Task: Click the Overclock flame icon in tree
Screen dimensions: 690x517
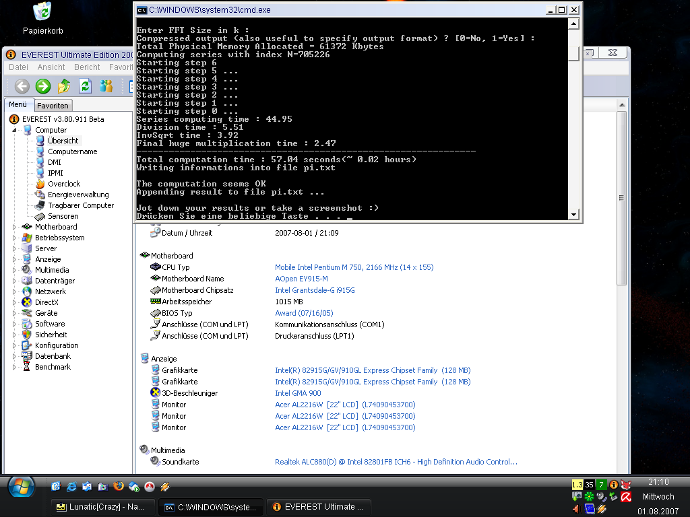Action: pos(40,184)
